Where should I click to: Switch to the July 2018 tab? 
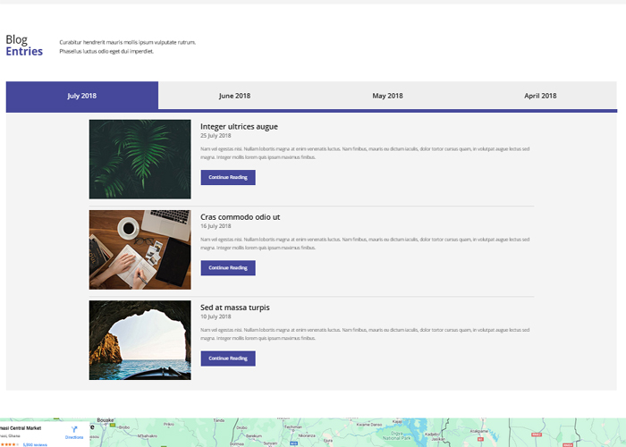pos(82,96)
